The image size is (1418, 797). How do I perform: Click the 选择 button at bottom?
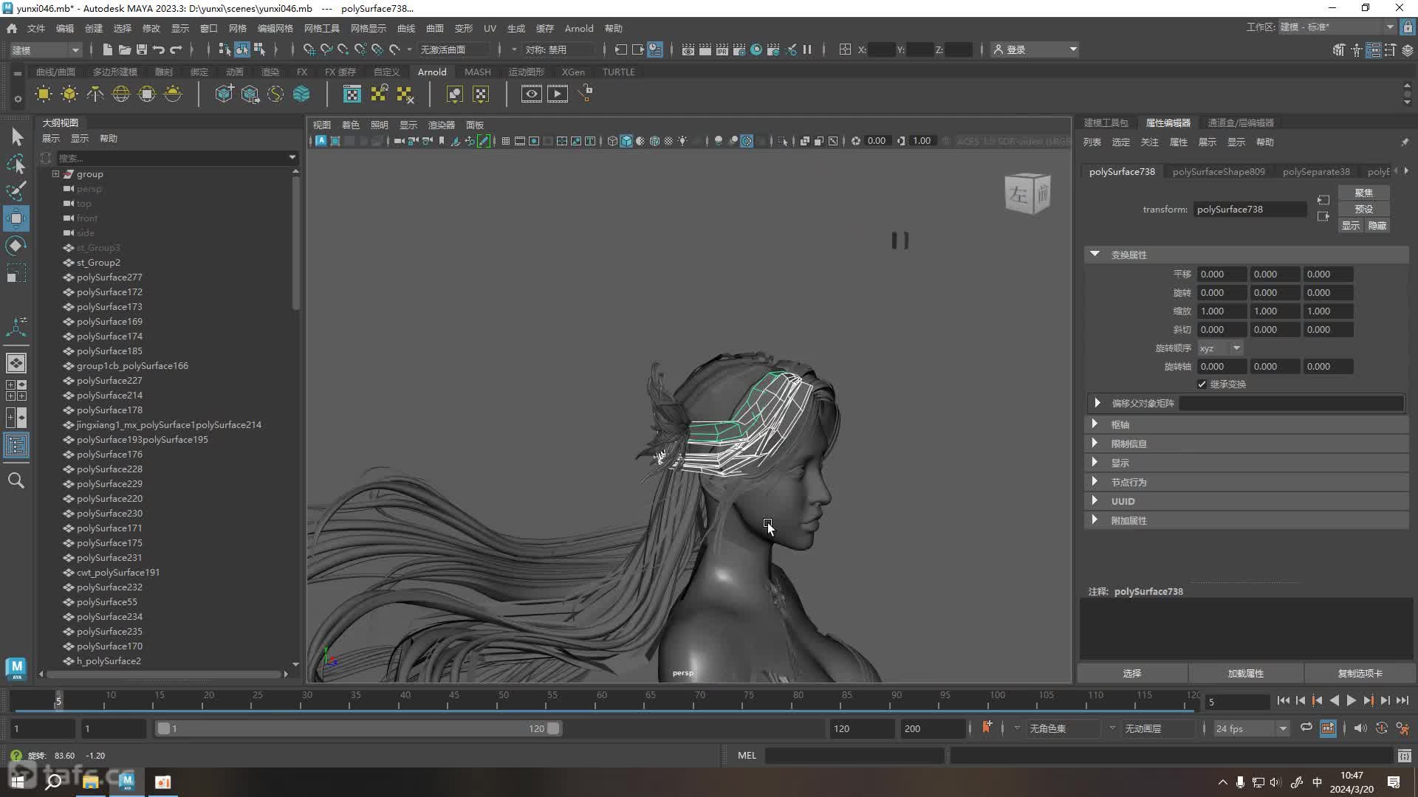1132,673
